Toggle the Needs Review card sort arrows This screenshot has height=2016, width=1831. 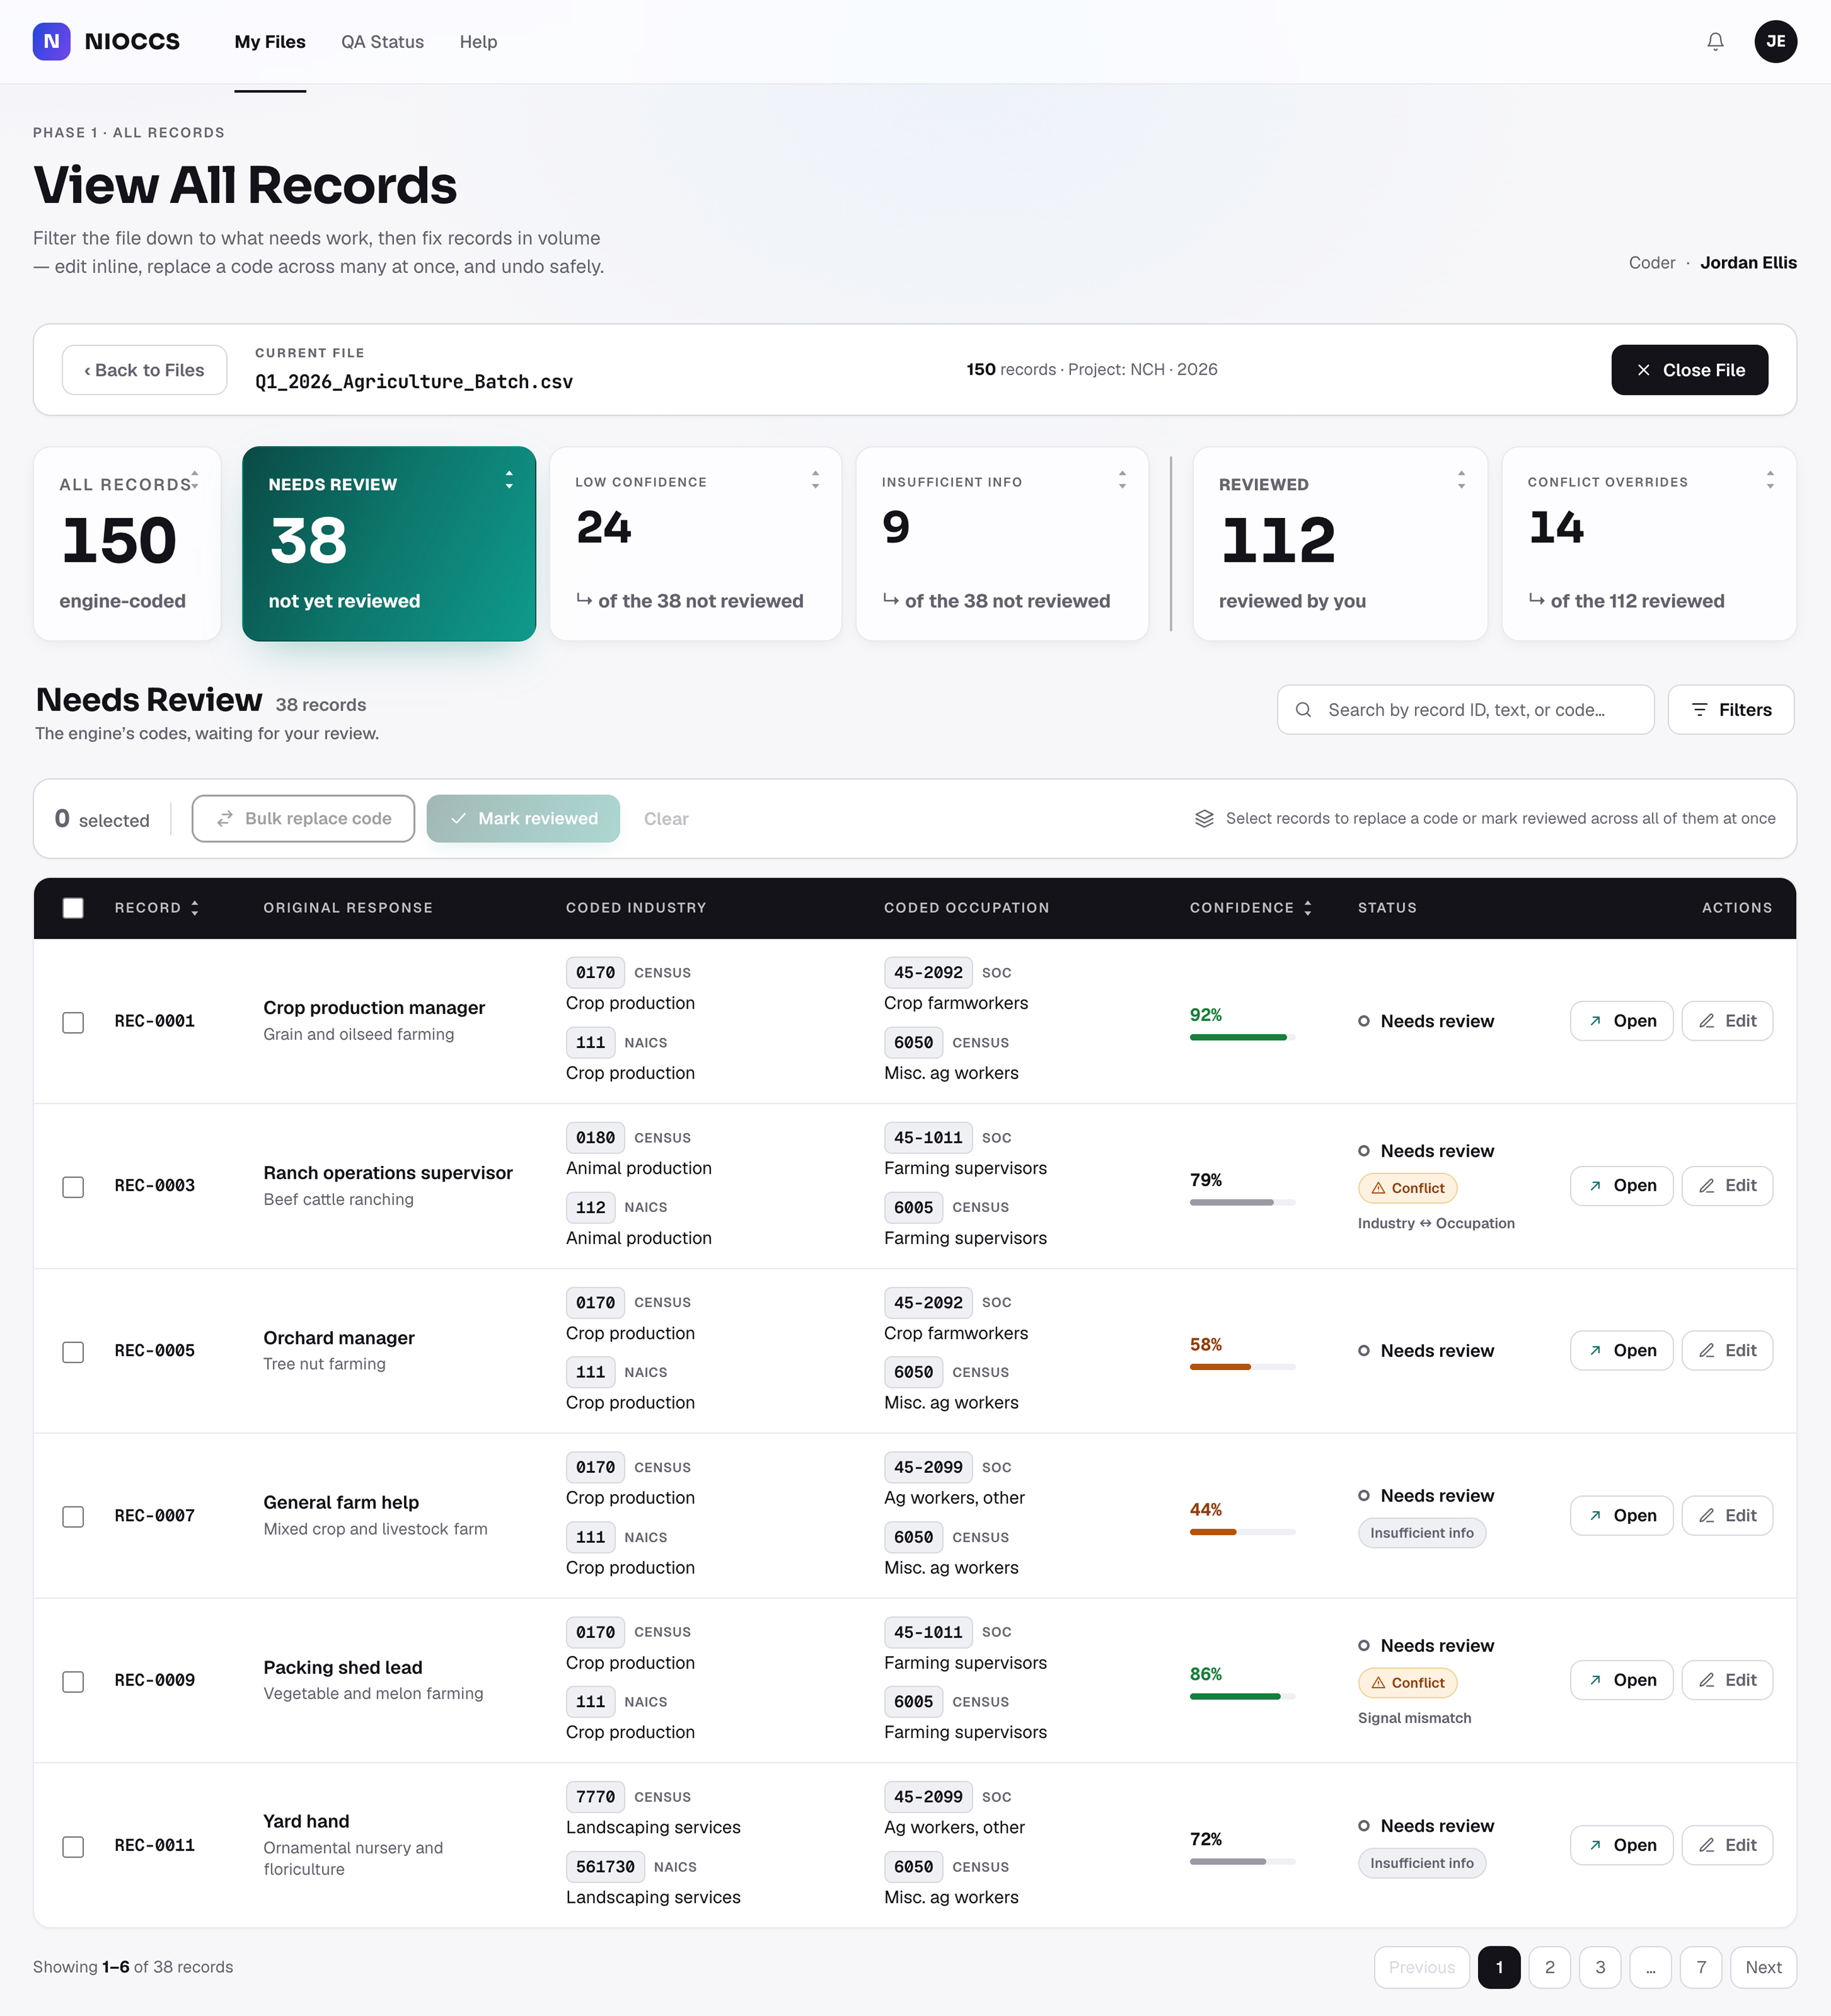click(x=509, y=480)
